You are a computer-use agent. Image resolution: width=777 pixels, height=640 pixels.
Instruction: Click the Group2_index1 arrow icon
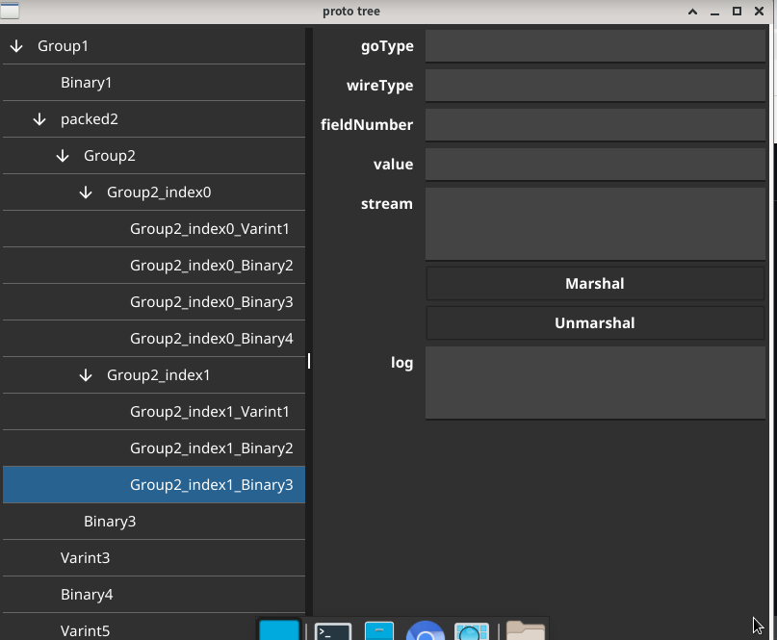(85, 374)
